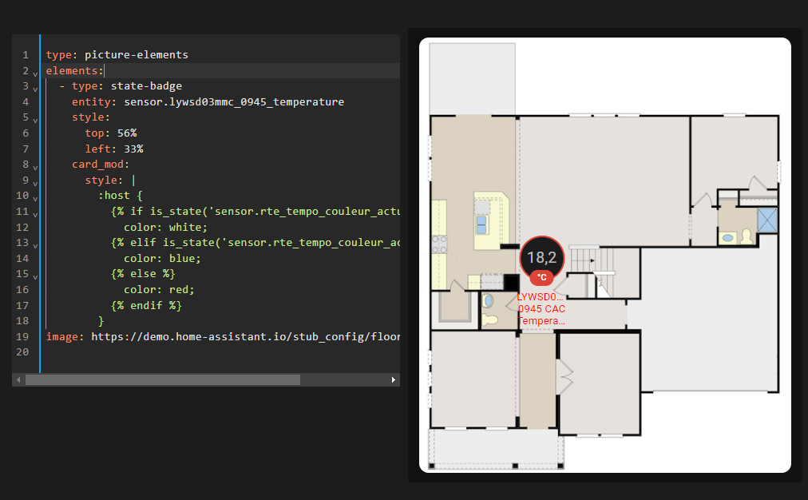This screenshot has height=500, width=808.
Task: Collapse the elements block fold arrow on line 2
Action: [x=35, y=73]
